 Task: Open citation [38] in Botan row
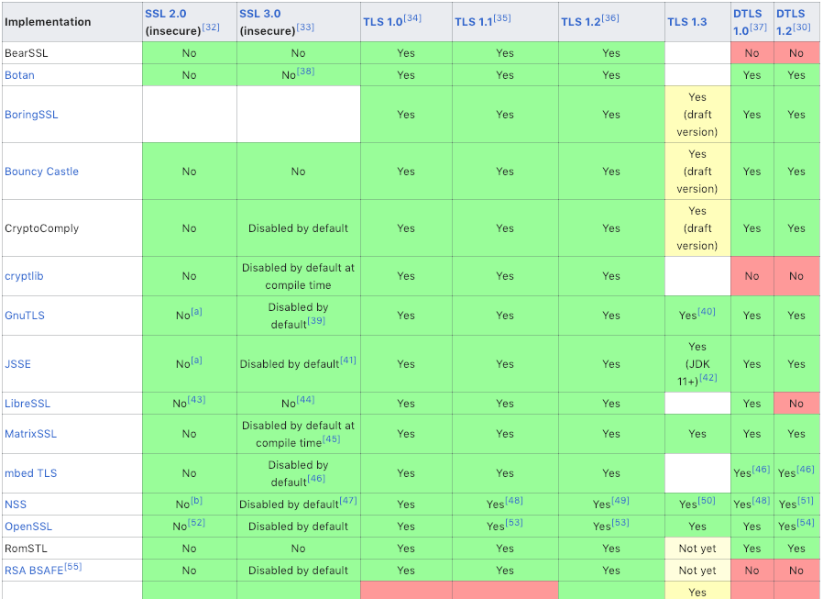coord(305,71)
